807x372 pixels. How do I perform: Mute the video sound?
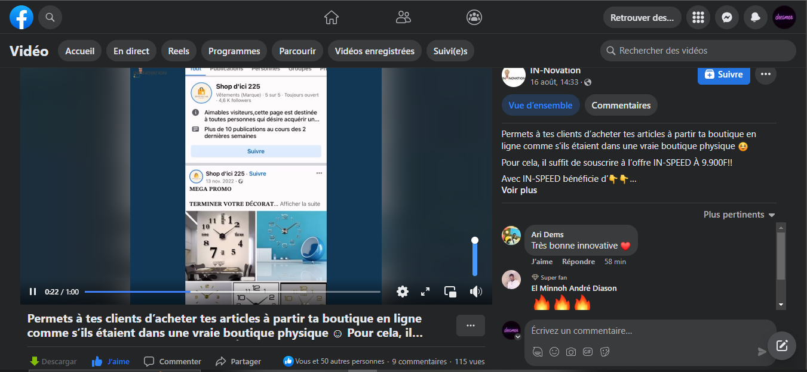pos(475,292)
